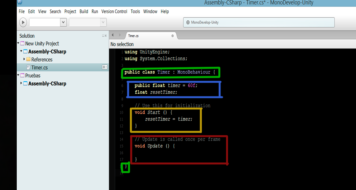Click 'void Update () {' code line
Viewport: 356px width, 190px height.
(x=155, y=146)
